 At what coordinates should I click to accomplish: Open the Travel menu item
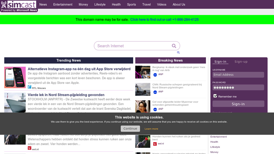(x=147, y=4)
